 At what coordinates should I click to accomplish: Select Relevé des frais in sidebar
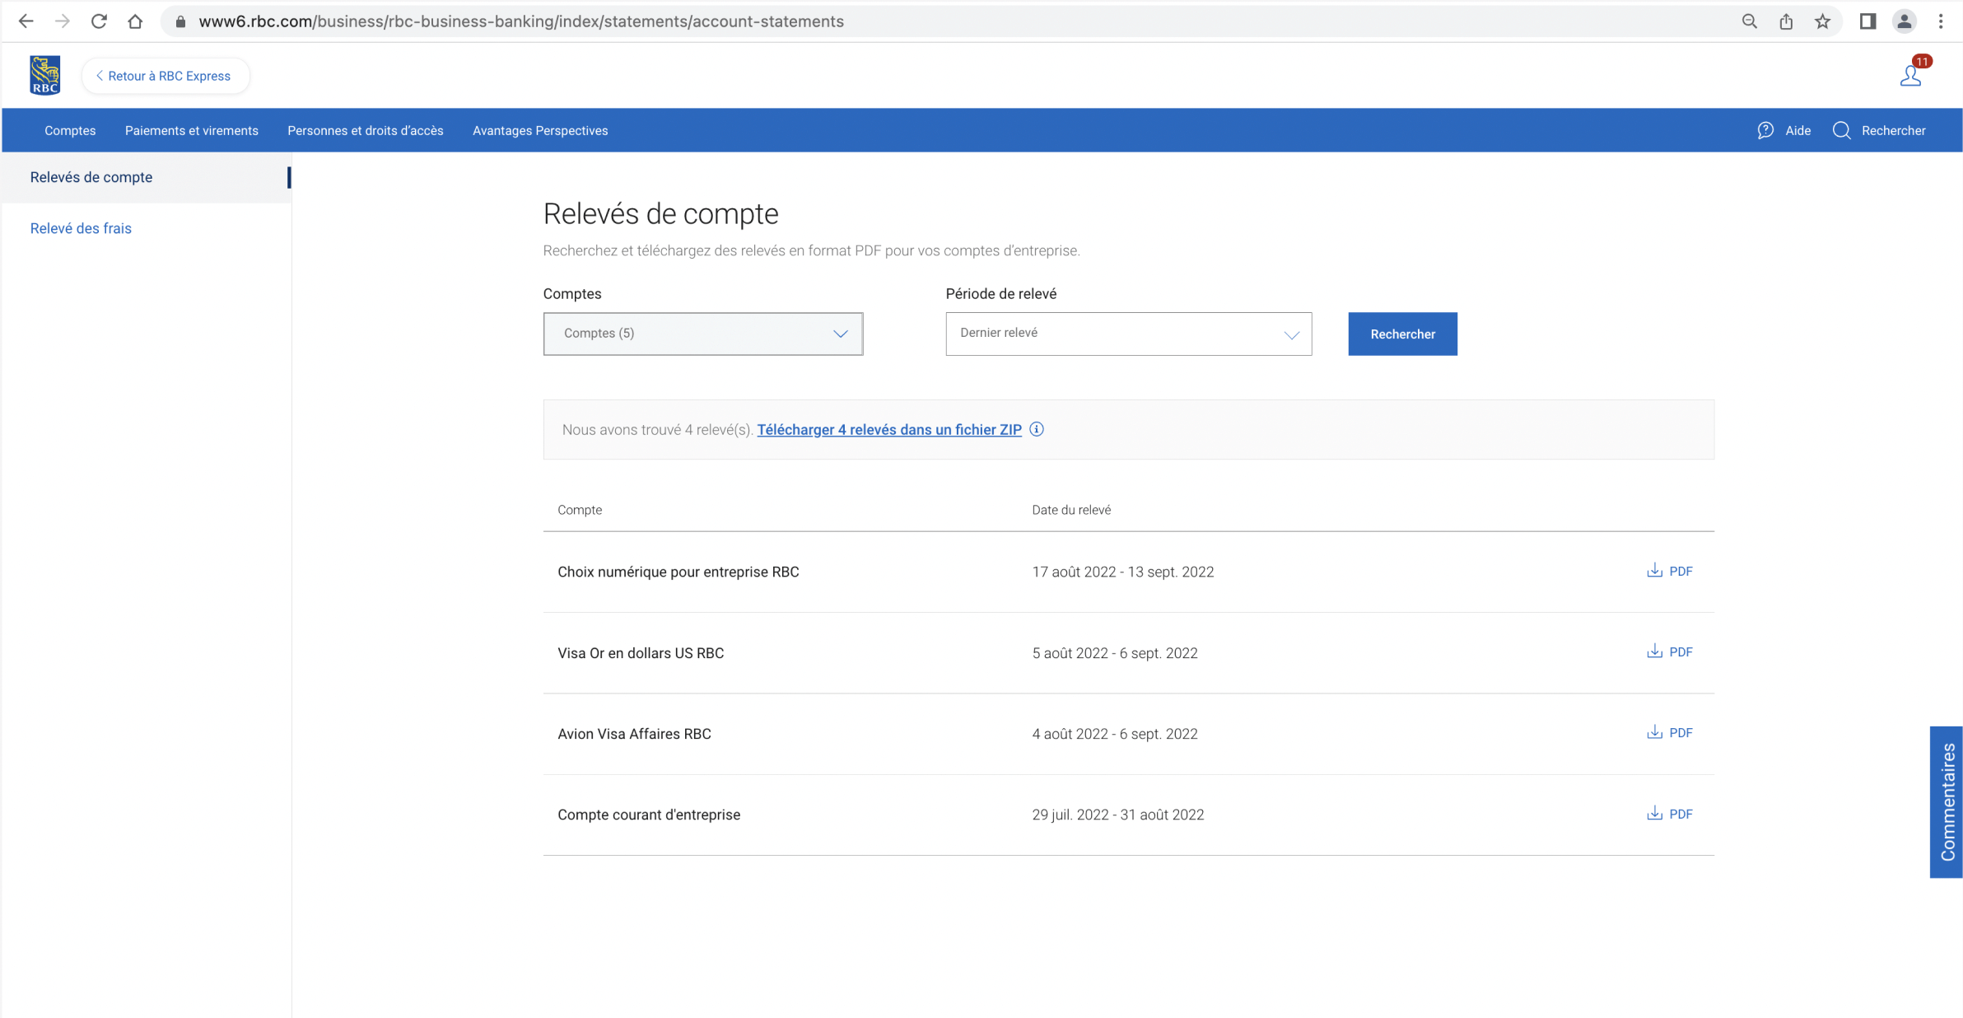point(81,228)
